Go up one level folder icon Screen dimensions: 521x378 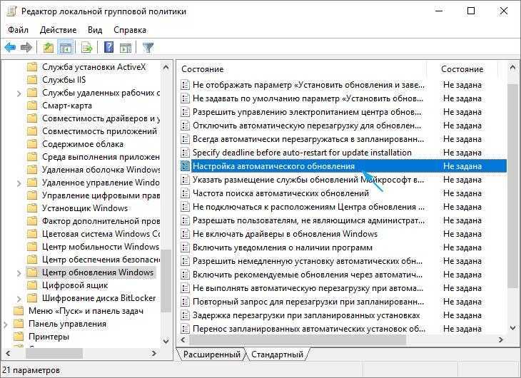pyautogui.click(x=49, y=48)
